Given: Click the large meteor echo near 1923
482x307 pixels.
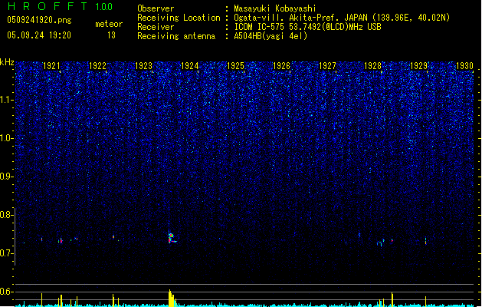Looking at the screenshot, I should [171, 237].
